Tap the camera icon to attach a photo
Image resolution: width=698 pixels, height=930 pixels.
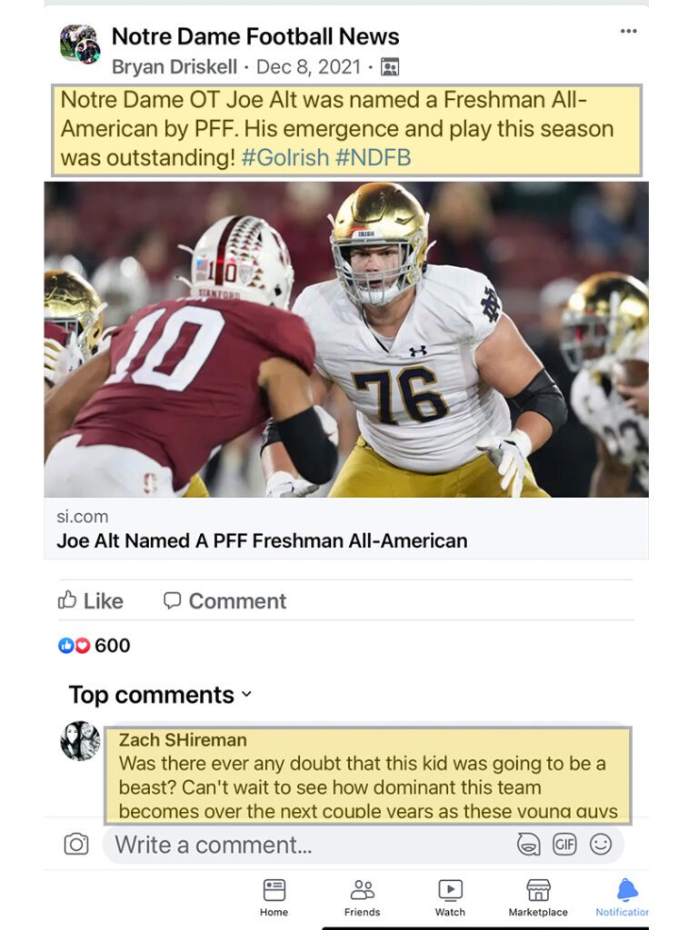click(76, 845)
